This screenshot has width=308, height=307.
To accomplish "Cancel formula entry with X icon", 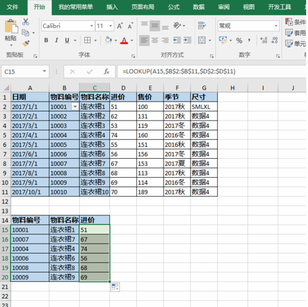I will pos(73,71).
